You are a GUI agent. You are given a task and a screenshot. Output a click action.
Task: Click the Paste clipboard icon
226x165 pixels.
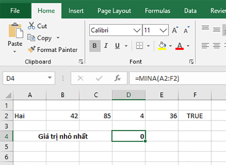click(15, 31)
